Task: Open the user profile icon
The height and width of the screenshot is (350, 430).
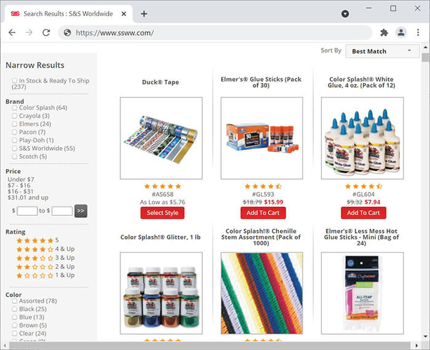Action: [401, 32]
